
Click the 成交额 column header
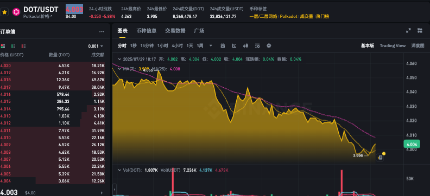(98, 55)
